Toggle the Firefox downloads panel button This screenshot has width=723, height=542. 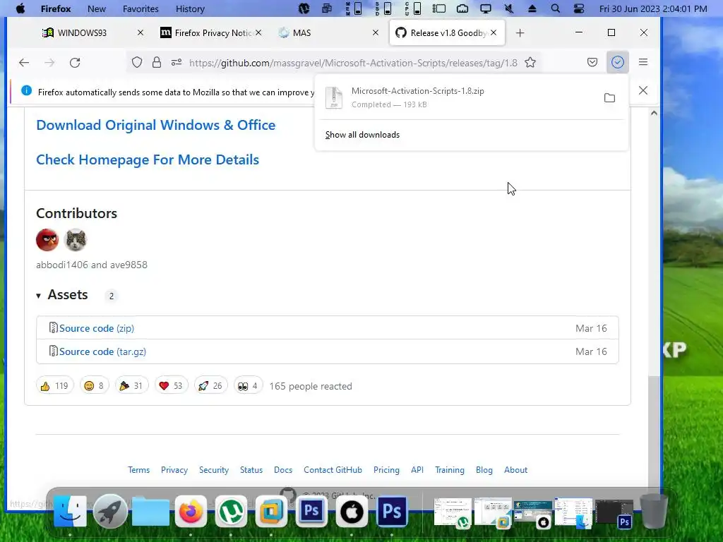pyautogui.click(x=617, y=62)
